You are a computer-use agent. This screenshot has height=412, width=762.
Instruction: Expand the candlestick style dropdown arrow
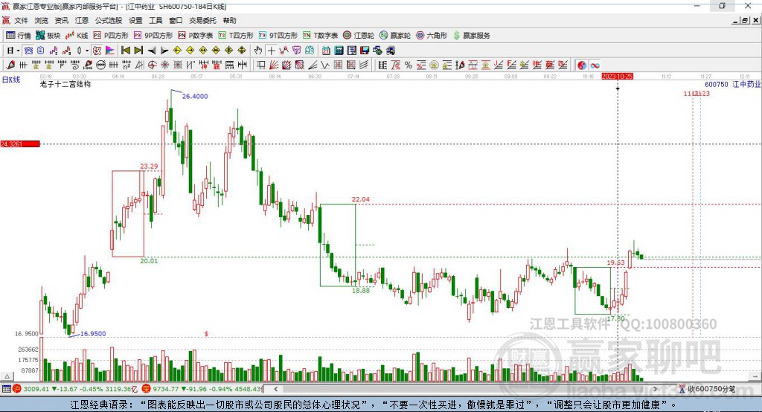(87, 51)
